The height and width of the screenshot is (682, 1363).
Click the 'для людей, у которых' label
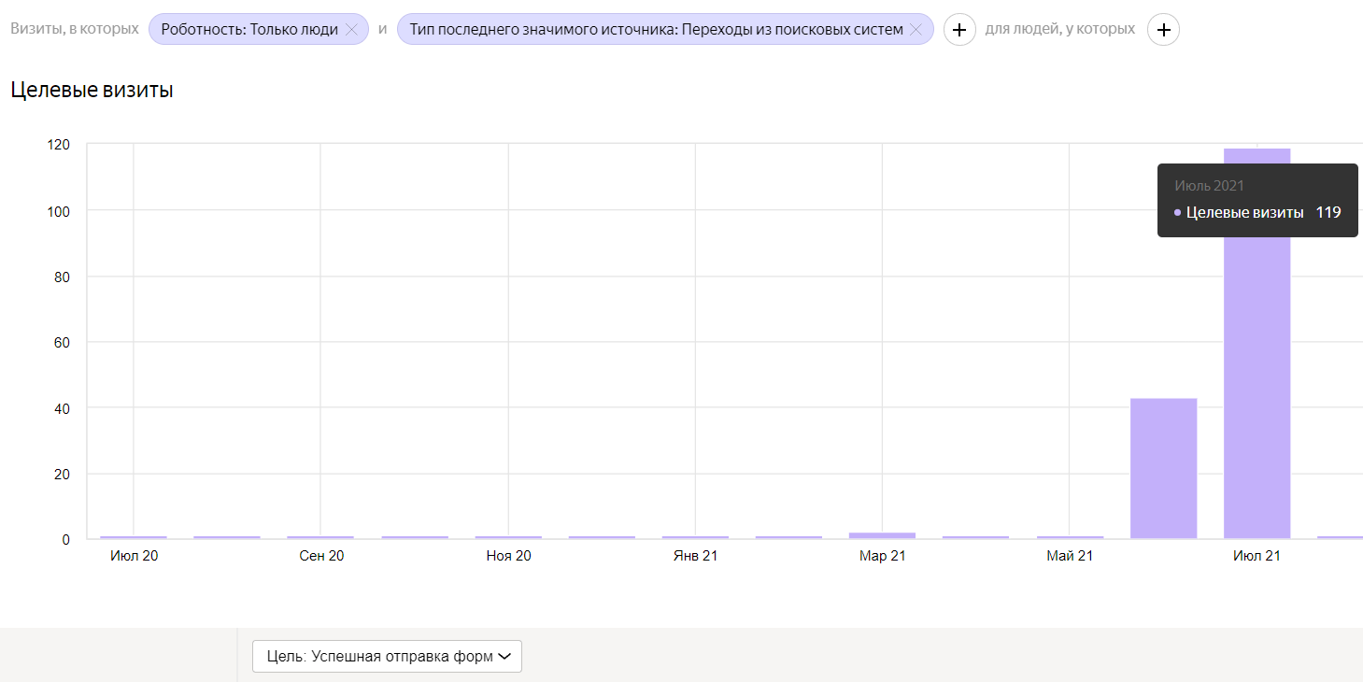pyautogui.click(x=1060, y=29)
